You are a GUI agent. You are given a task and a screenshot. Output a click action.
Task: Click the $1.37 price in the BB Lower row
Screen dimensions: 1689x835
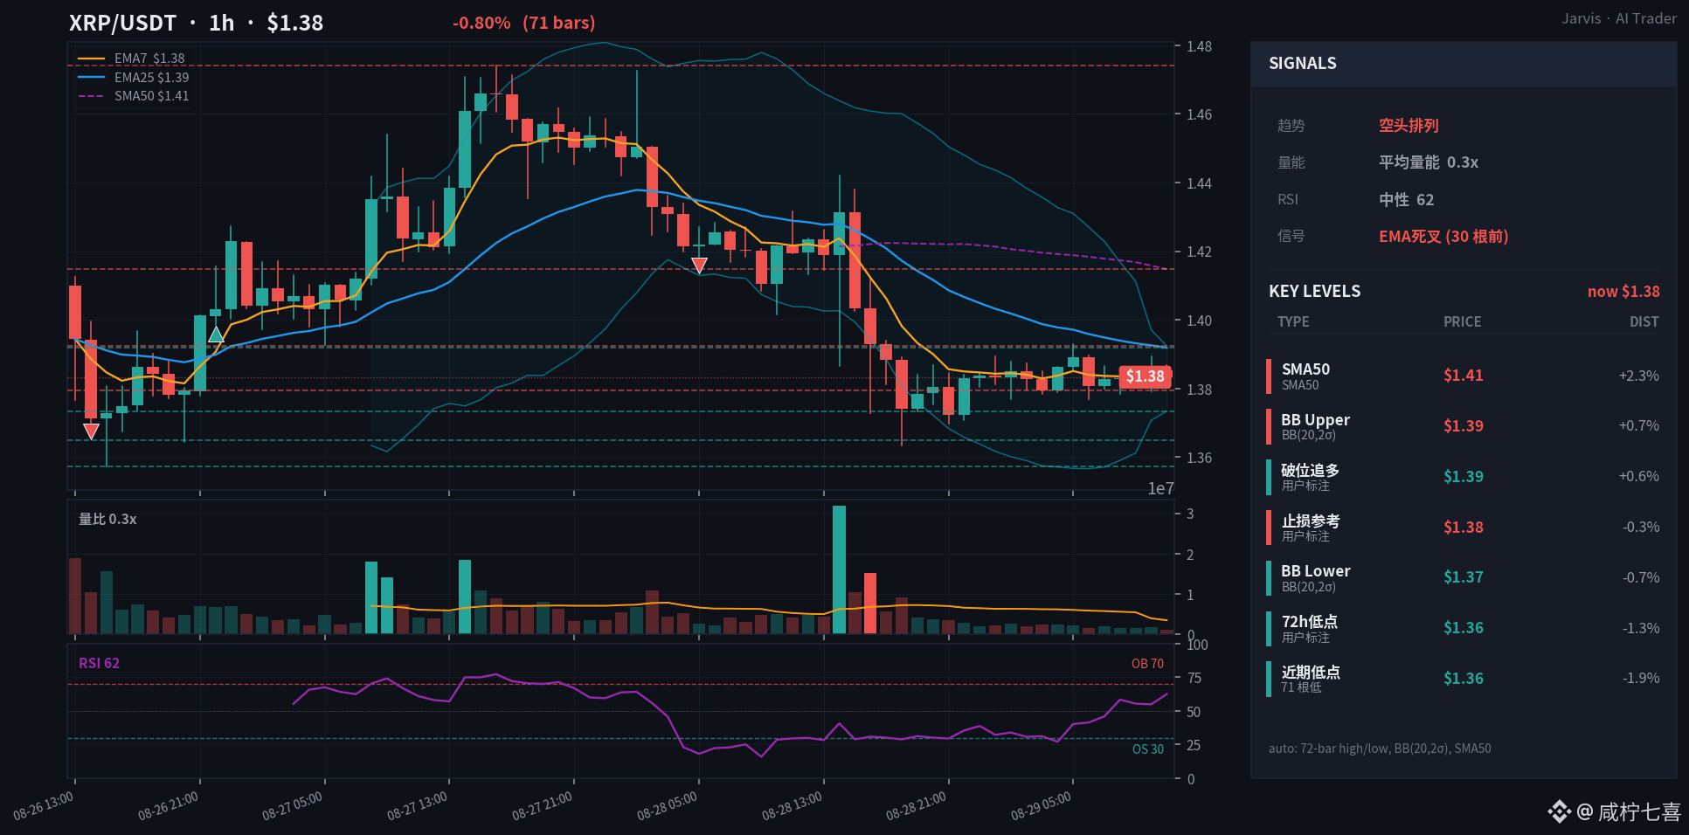click(x=1463, y=577)
